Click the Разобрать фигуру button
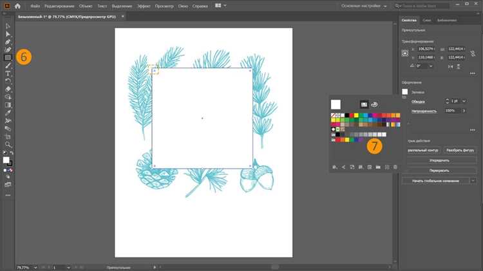The height and width of the screenshot is (271, 483). coord(460,150)
